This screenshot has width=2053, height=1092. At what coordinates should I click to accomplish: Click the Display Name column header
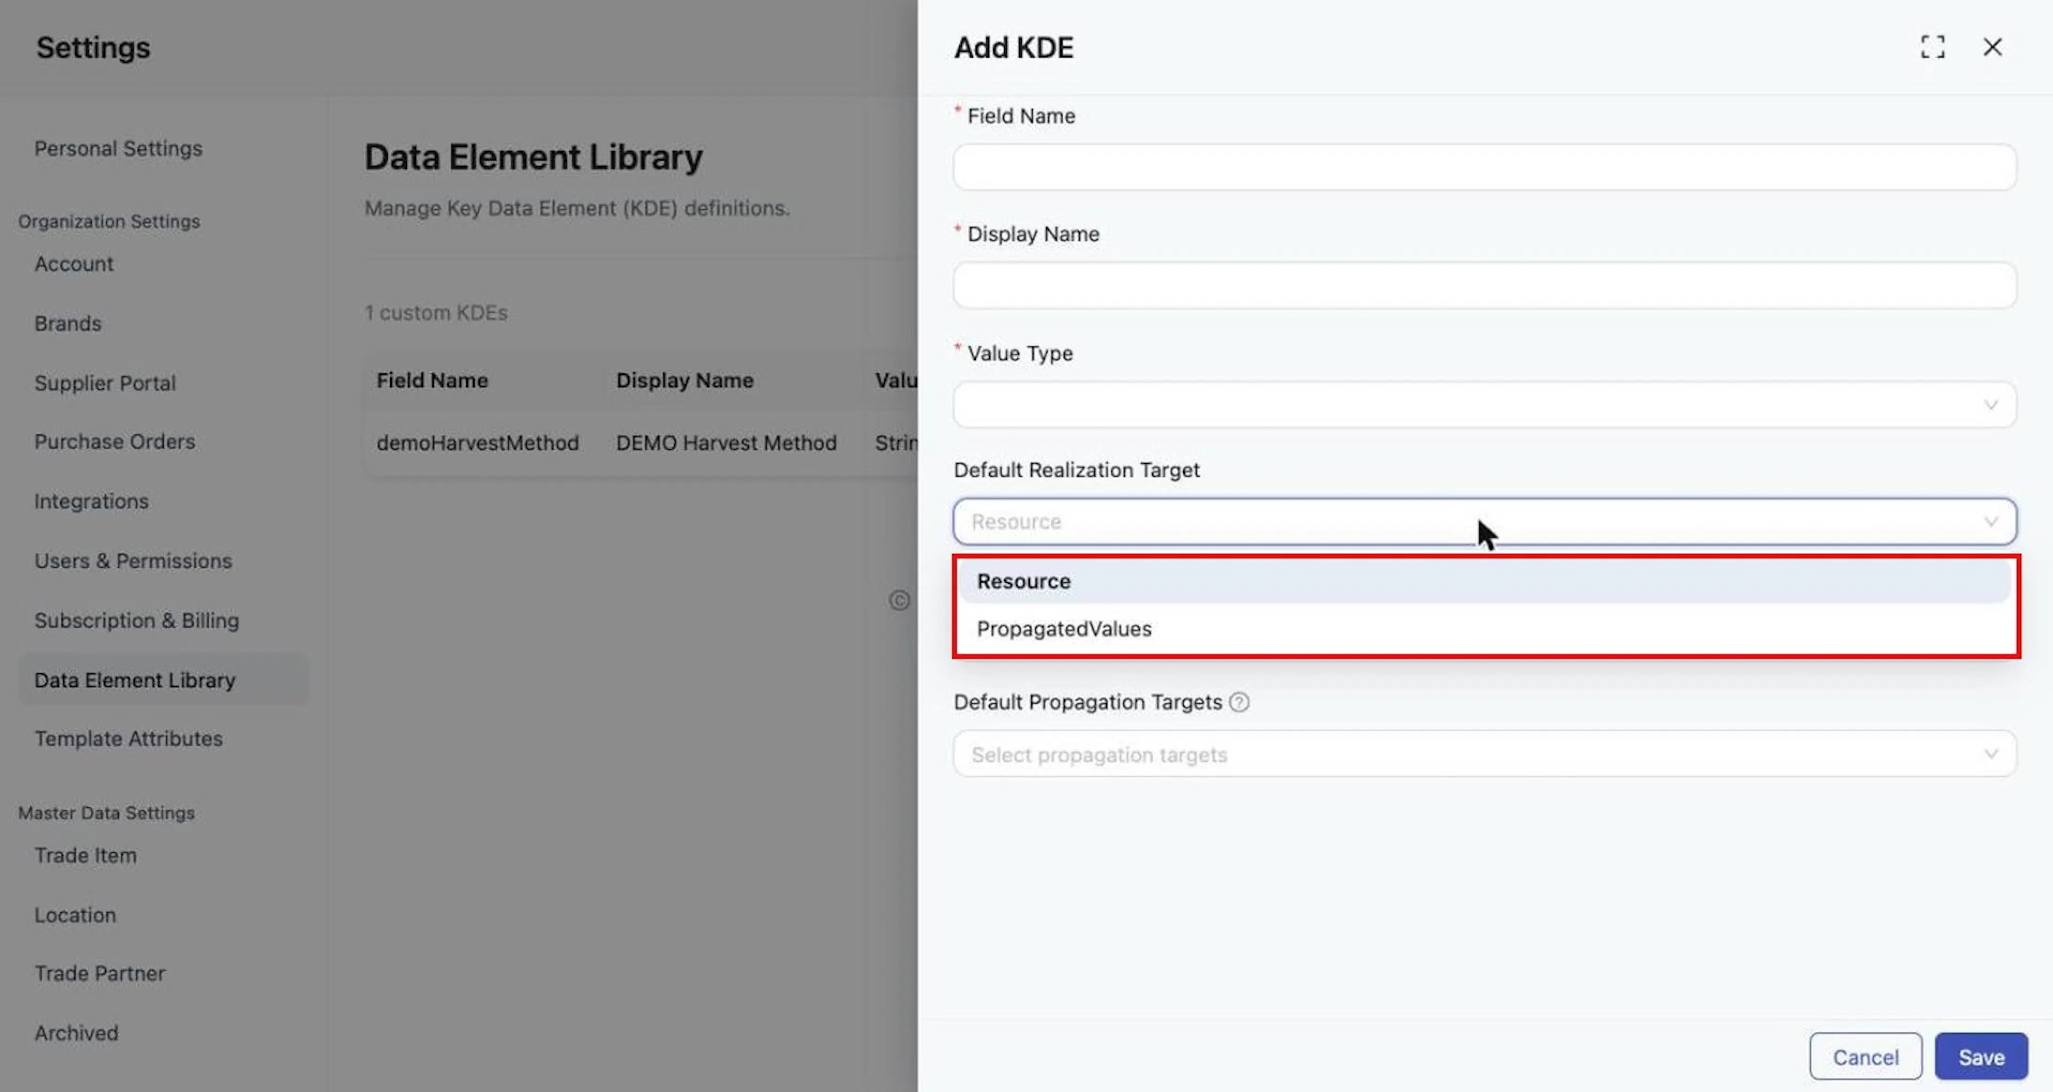point(684,381)
